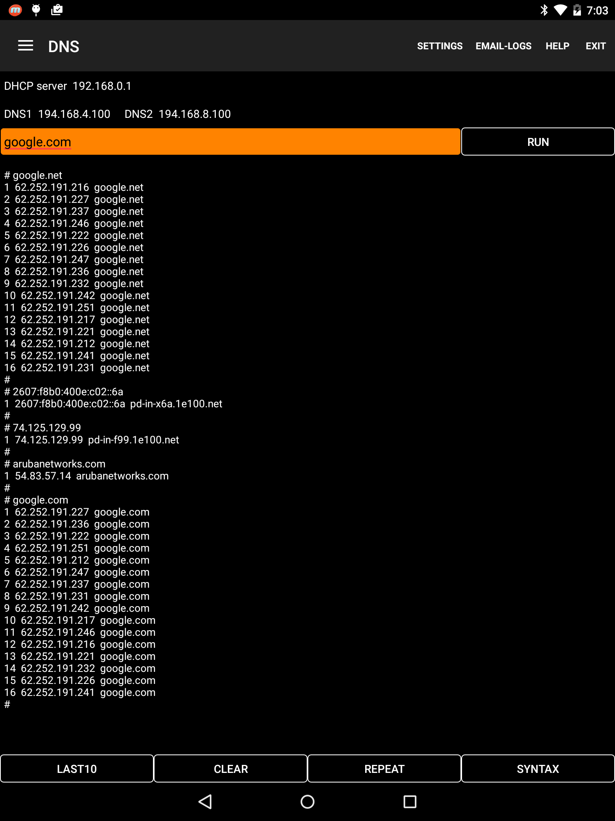Select row '1 62.252.191.216 google.net'
Viewport: 615px width, 821px height.
pyautogui.click(x=74, y=187)
